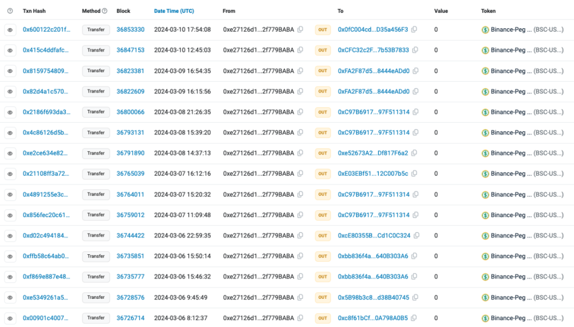Open block 36823381 link
Image resolution: width=574 pixels, height=327 pixels.
point(130,71)
